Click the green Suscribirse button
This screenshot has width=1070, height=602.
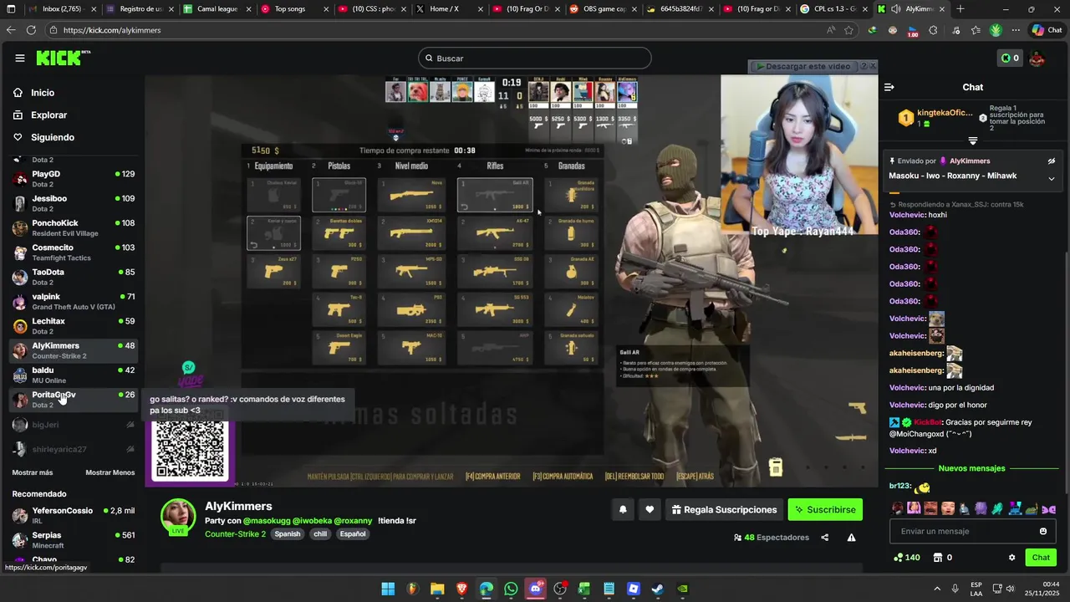coord(825,509)
